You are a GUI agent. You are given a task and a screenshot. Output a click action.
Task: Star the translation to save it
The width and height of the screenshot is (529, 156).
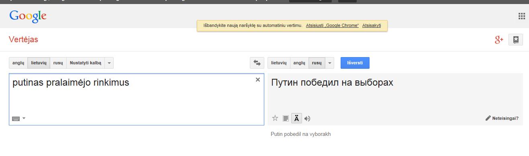point(275,118)
